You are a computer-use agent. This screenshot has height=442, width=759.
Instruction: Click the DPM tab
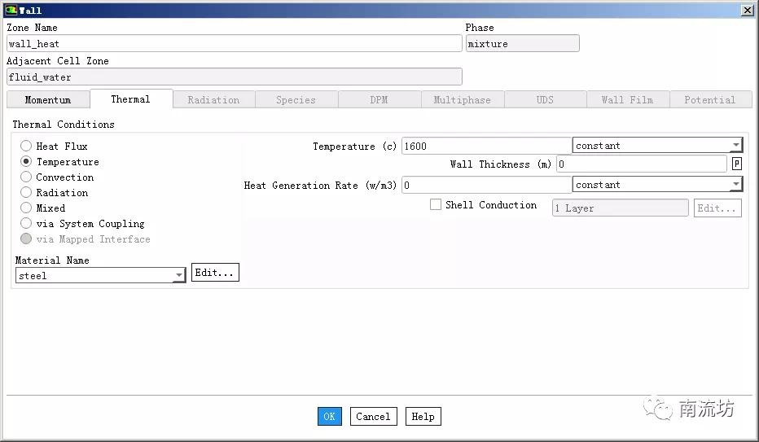[x=379, y=99]
